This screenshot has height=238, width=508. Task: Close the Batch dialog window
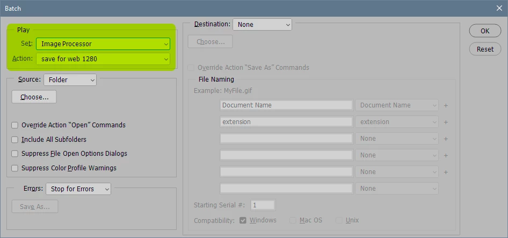499,8
